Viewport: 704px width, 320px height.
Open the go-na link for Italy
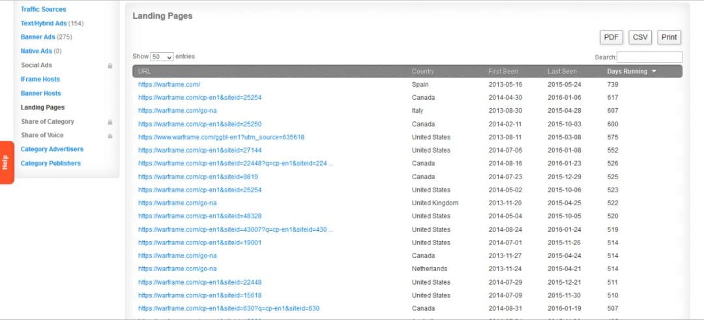(177, 110)
